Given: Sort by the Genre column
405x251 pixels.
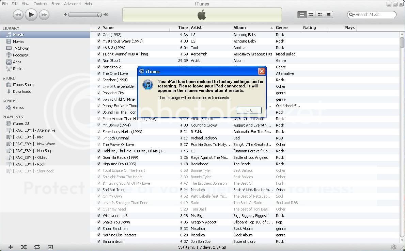Looking at the screenshot, I should [288, 28].
